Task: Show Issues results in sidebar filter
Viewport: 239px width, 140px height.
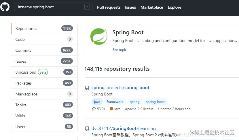Action: pyautogui.click(x=44, y=61)
